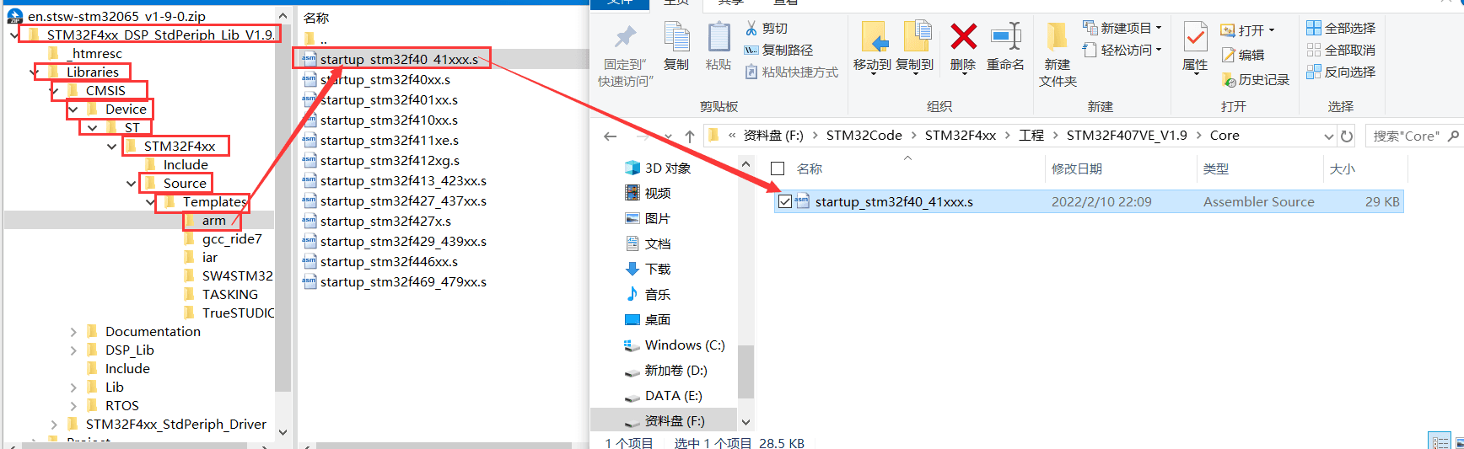Click Select All in ribbon

pyautogui.click(x=1341, y=28)
